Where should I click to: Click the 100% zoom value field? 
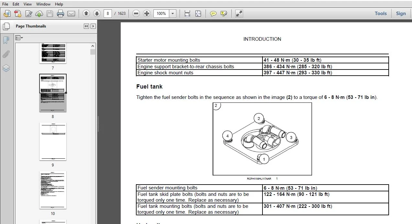pyautogui.click(x=161, y=14)
